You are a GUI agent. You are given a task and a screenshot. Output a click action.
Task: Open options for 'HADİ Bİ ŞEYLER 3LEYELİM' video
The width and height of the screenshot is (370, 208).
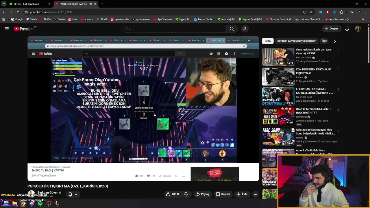(x=338, y=109)
